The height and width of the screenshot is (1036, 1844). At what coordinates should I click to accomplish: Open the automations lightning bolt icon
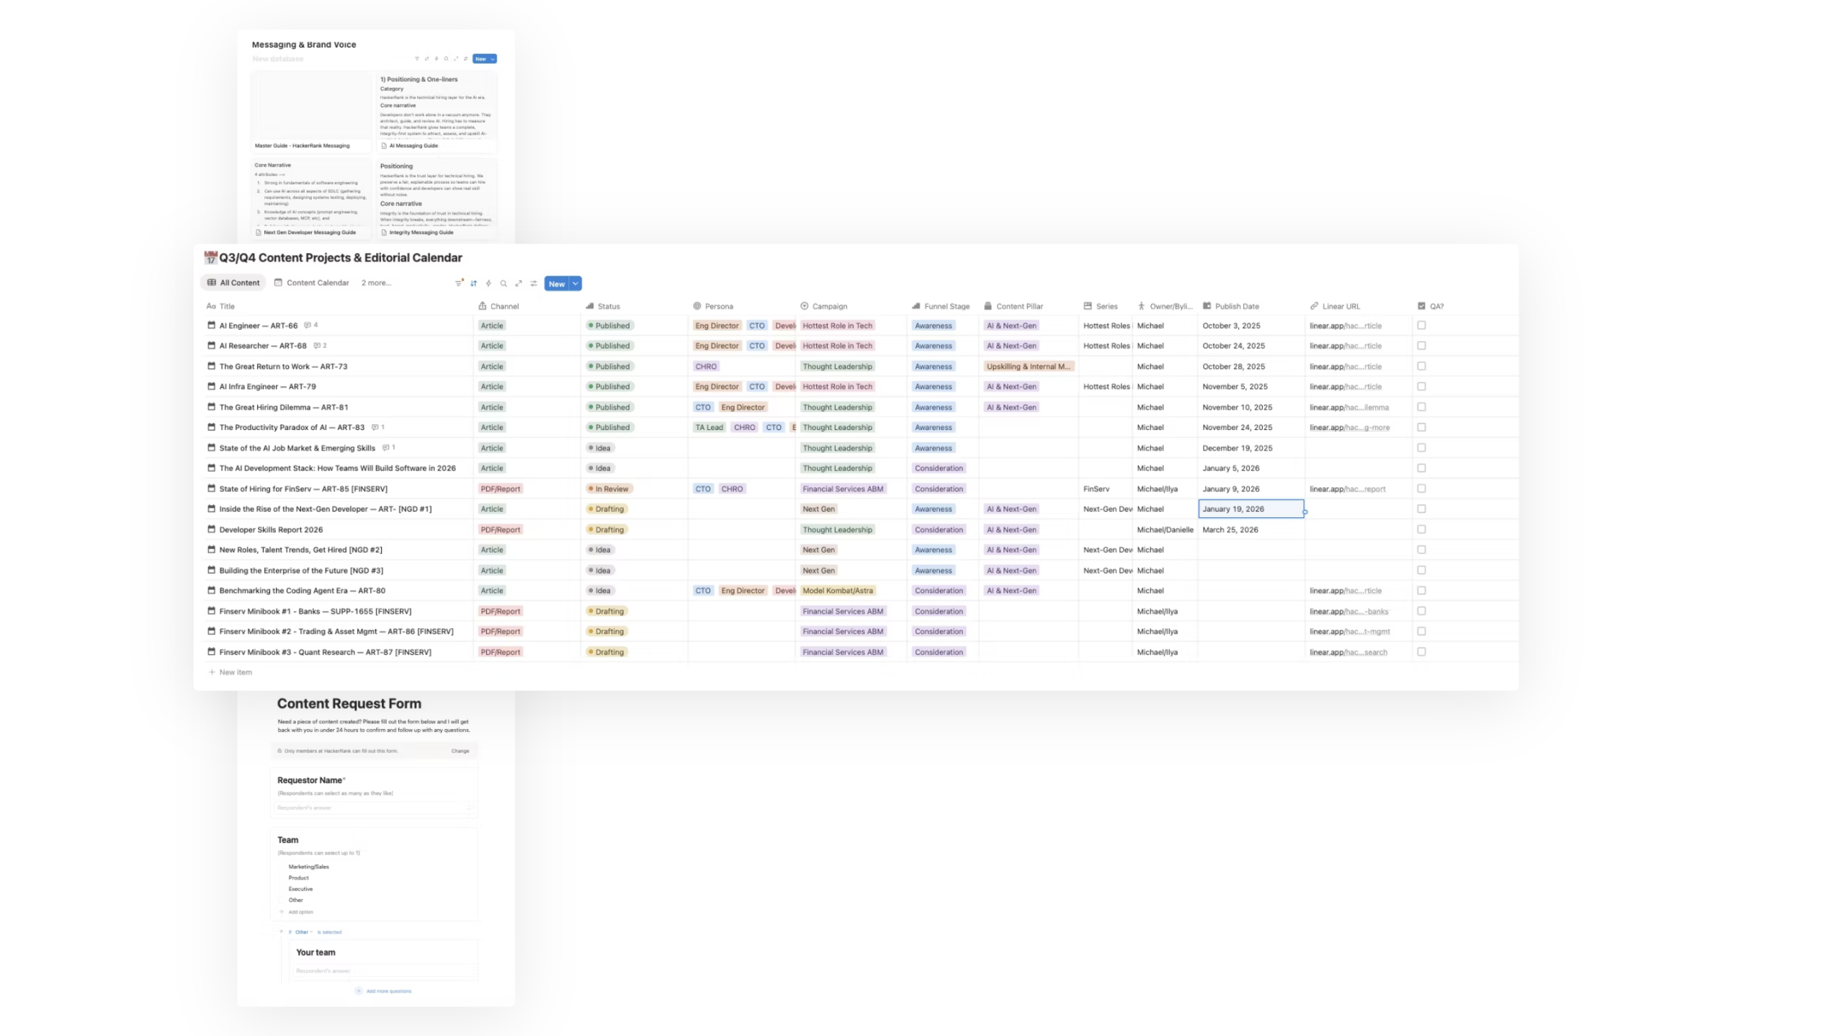click(488, 283)
